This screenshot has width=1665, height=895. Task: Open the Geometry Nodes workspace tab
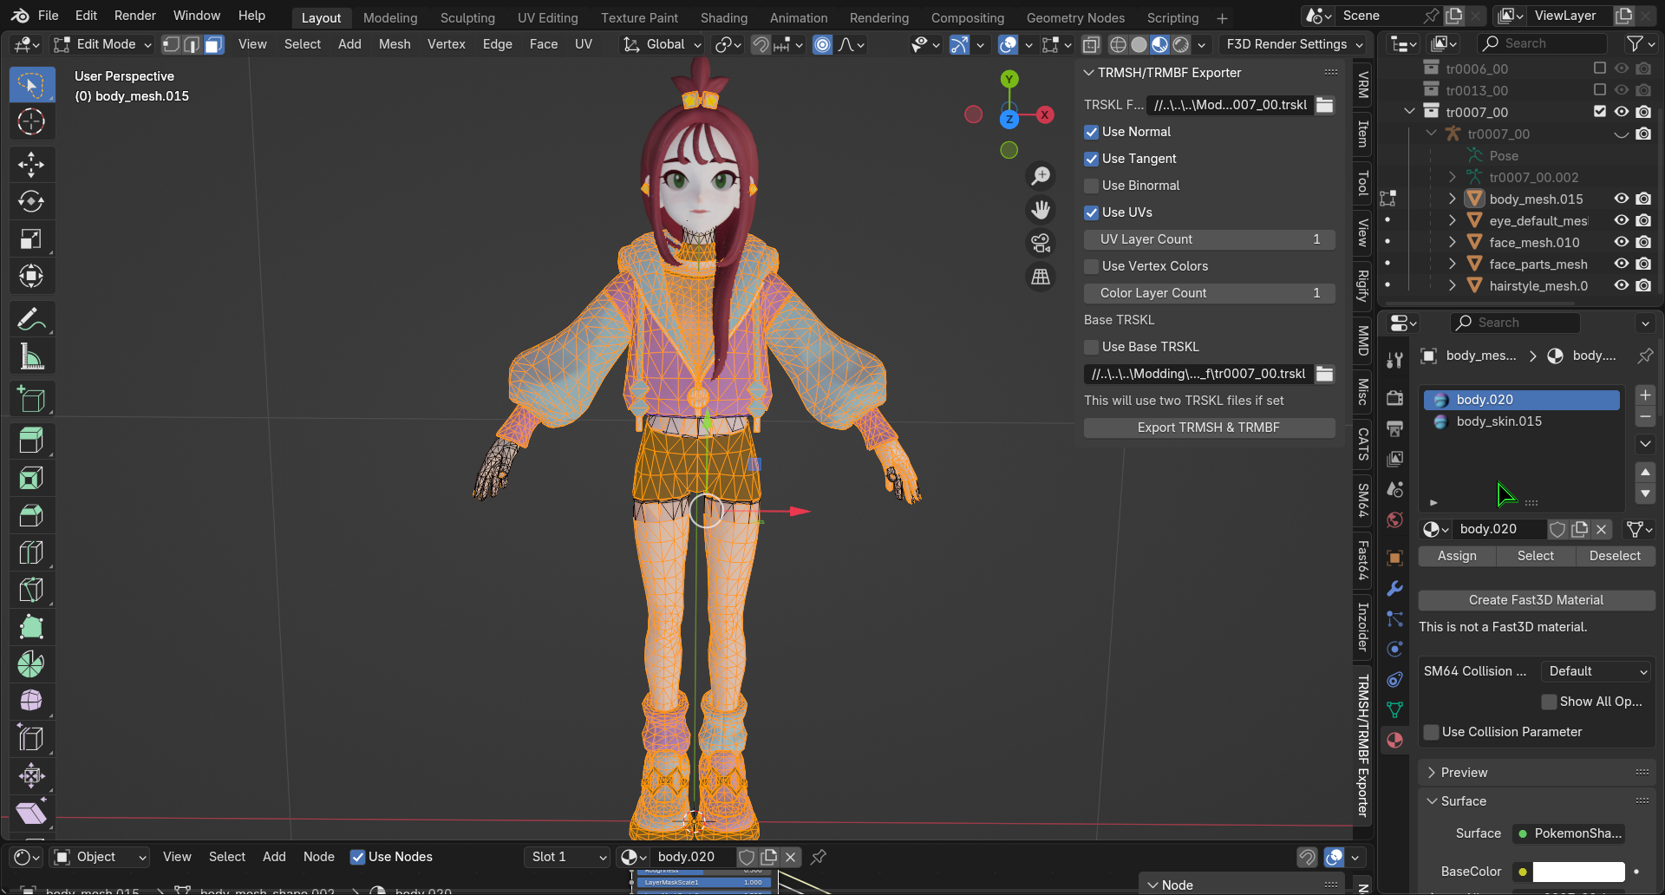coord(1075,17)
